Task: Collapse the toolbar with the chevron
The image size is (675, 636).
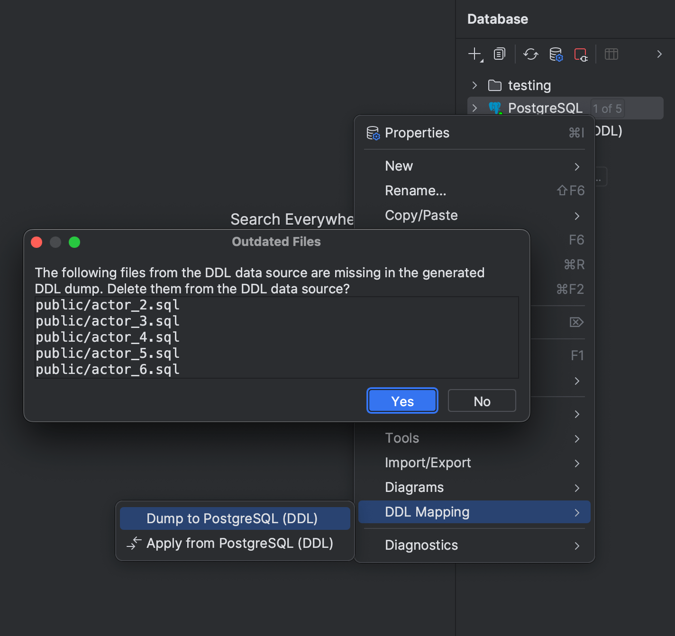Action: click(659, 54)
